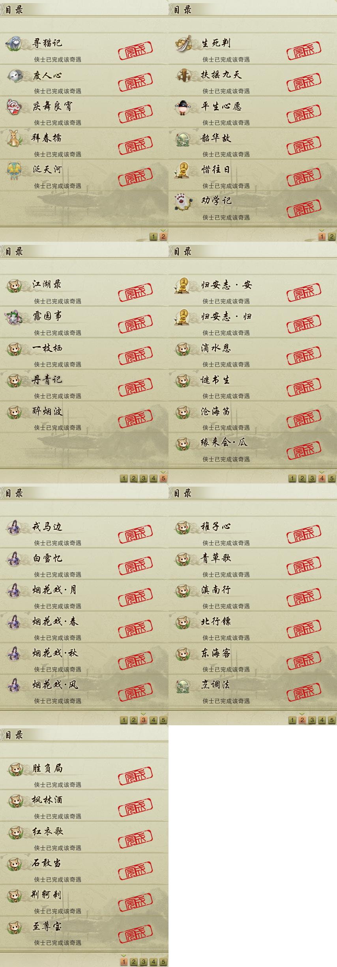Click the 目录 header above 戎马边
This screenshot has width=337, height=967.
point(14,493)
